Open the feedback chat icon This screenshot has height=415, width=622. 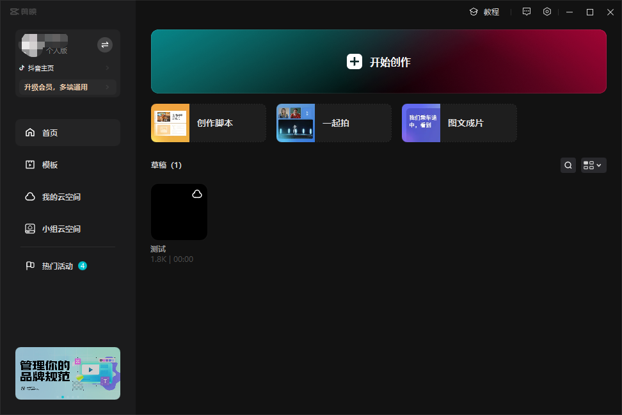tap(527, 12)
